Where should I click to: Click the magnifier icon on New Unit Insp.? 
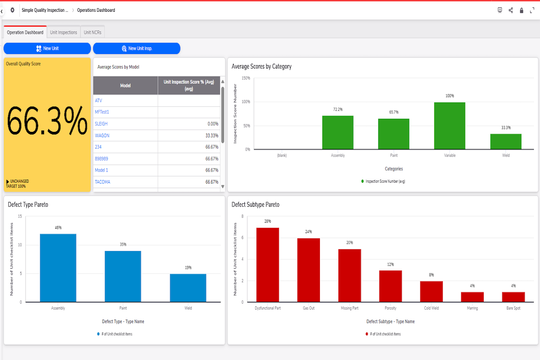(124, 49)
